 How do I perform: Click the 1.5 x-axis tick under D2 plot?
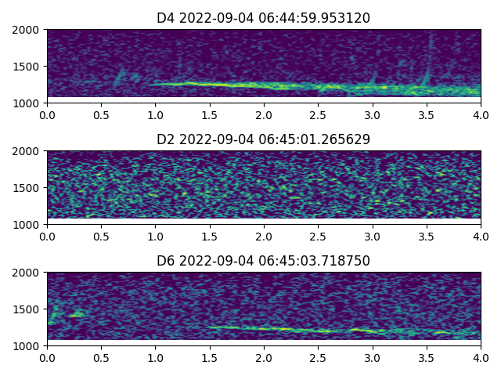210,236
